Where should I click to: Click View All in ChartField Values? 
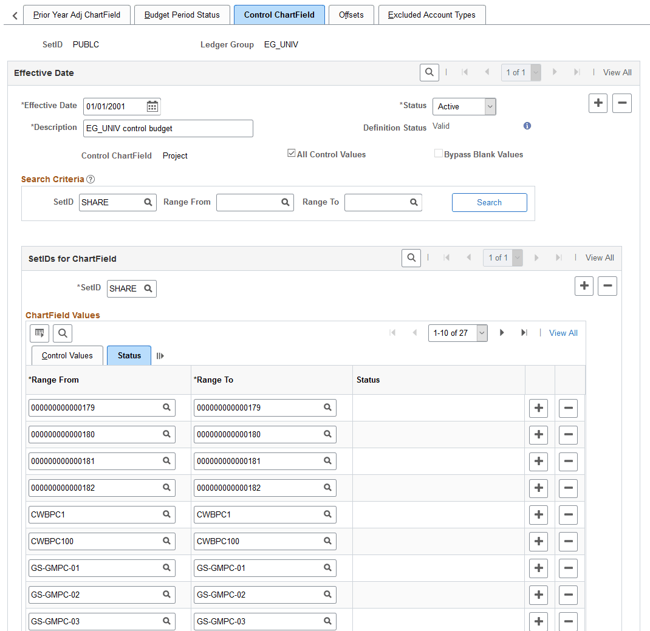pos(563,333)
